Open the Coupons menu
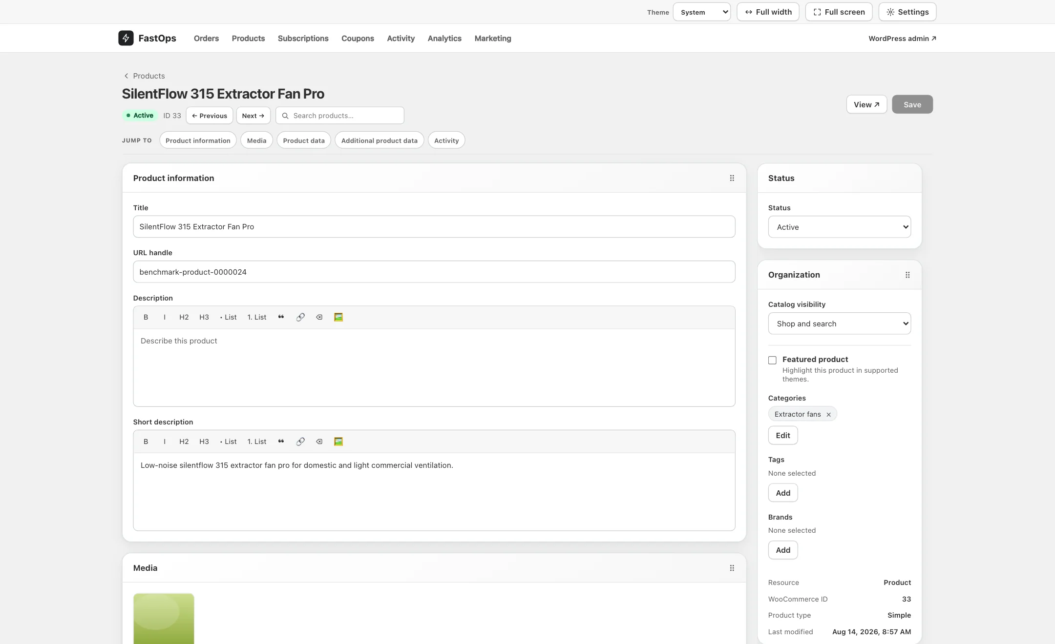Image resolution: width=1055 pixels, height=644 pixels. point(358,38)
